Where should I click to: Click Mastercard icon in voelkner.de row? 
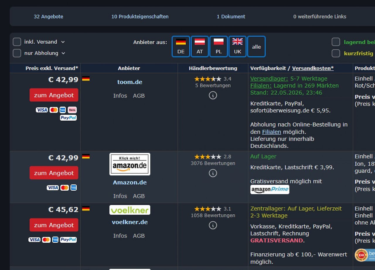46,240
